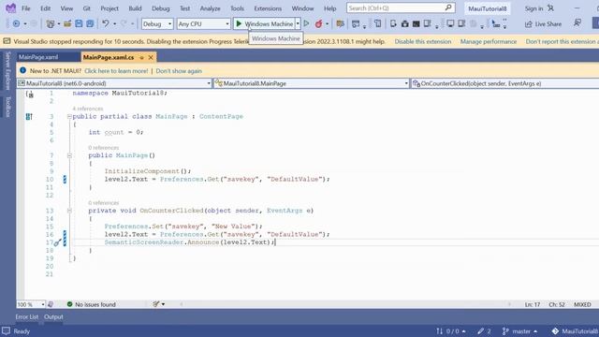This screenshot has width=599, height=337.
Task: Open the Analyze menu
Action: point(210,8)
